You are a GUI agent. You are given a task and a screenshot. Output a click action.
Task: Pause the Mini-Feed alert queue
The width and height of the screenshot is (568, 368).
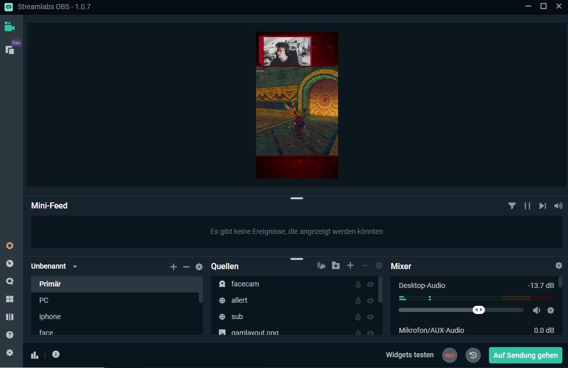pyautogui.click(x=527, y=206)
